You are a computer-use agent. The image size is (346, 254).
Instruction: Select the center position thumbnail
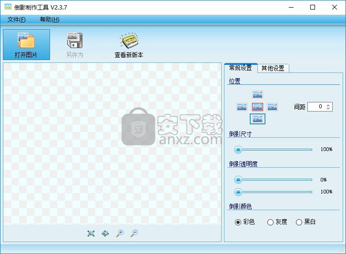click(x=257, y=107)
